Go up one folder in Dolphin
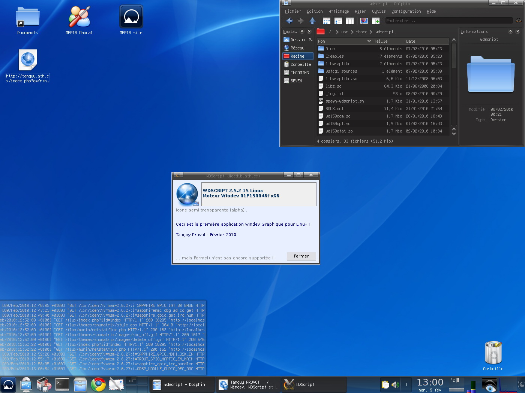Screen dimensions: 525x393 [312, 21]
